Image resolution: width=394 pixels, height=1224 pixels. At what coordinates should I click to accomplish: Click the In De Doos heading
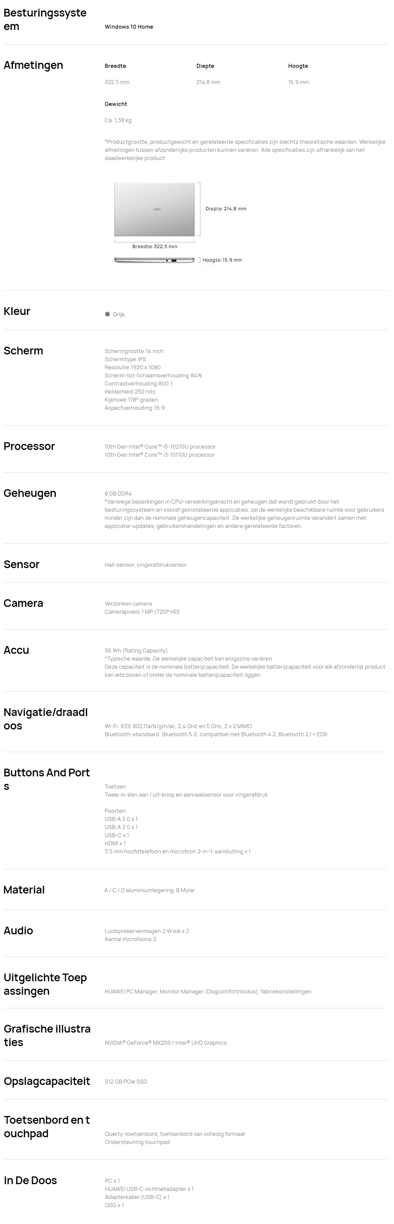30,1180
